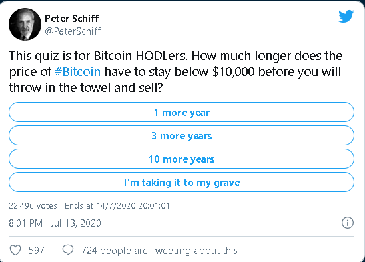Like the tweet with heart icon

tap(15, 251)
